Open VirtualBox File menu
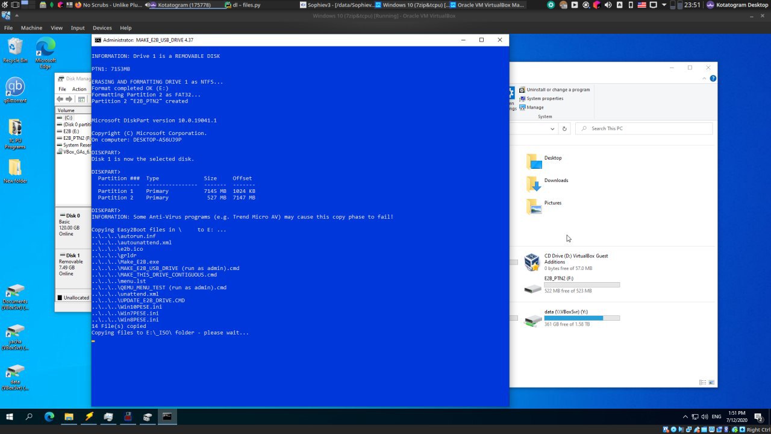This screenshot has width=771, height=434. (8, 28)
